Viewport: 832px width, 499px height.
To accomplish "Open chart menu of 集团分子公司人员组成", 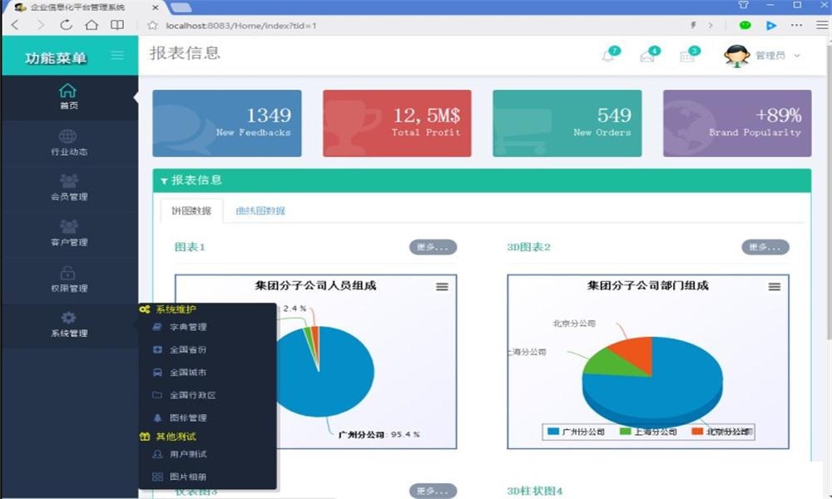I will pos(442,287).
